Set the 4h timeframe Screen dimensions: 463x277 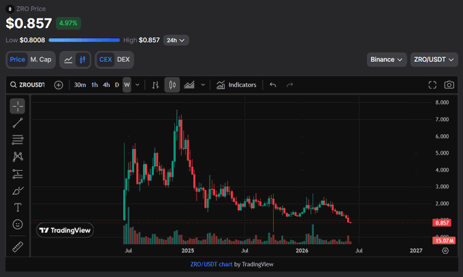coord(106,85)
